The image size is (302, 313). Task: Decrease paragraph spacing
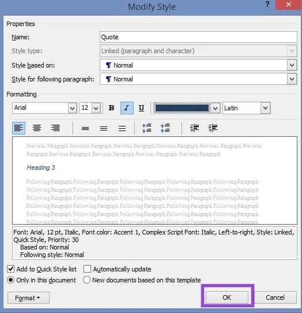165,128
